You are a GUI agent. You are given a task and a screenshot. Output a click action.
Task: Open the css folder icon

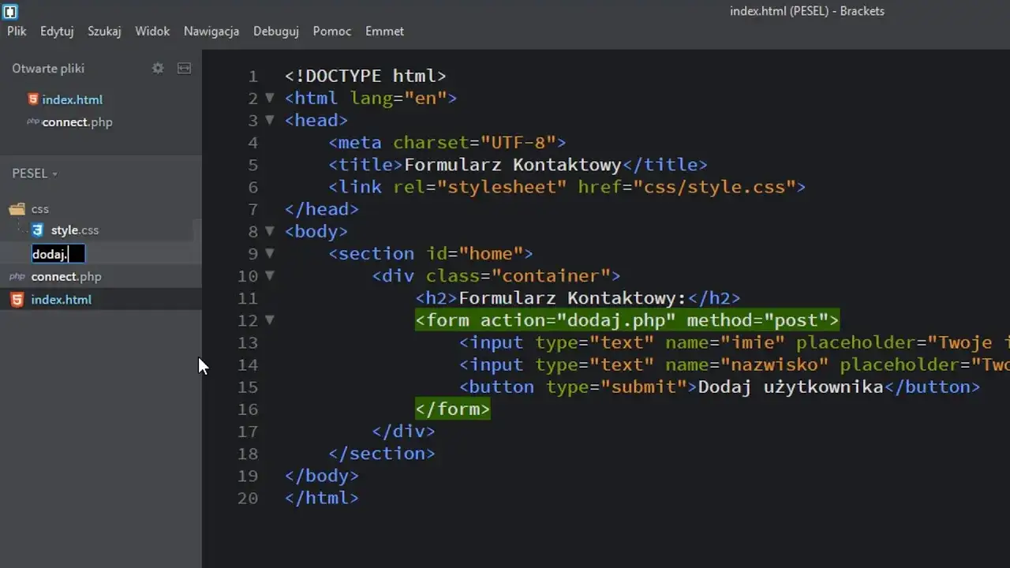[17, 208]
